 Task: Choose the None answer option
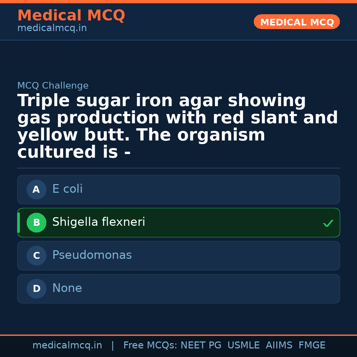(178, 289)
